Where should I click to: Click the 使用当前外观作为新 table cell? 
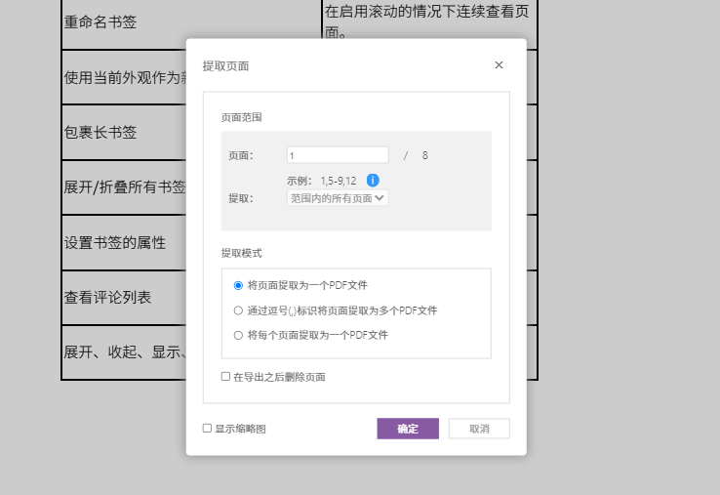click(124, 77)
